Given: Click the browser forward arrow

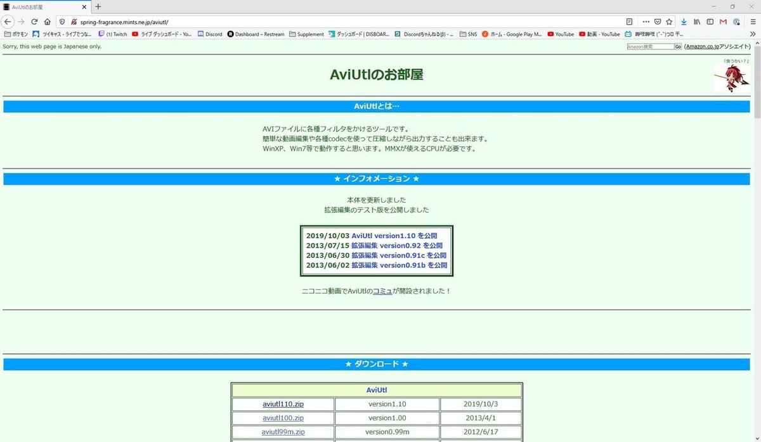Looking at the screenshot, I should click(21, 22).
